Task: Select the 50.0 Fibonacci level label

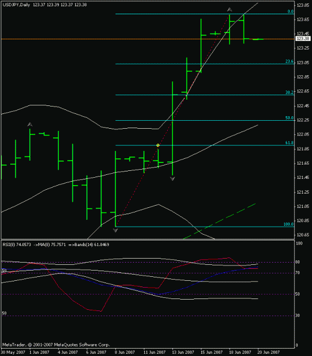Action: (289, 118)
